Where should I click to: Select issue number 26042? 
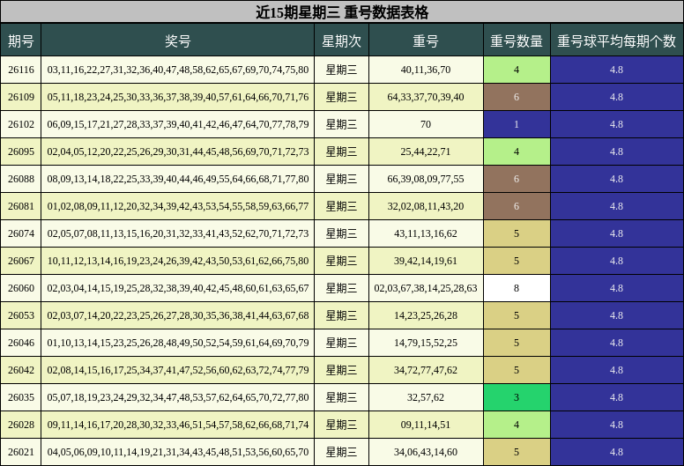tap(21, 370)
